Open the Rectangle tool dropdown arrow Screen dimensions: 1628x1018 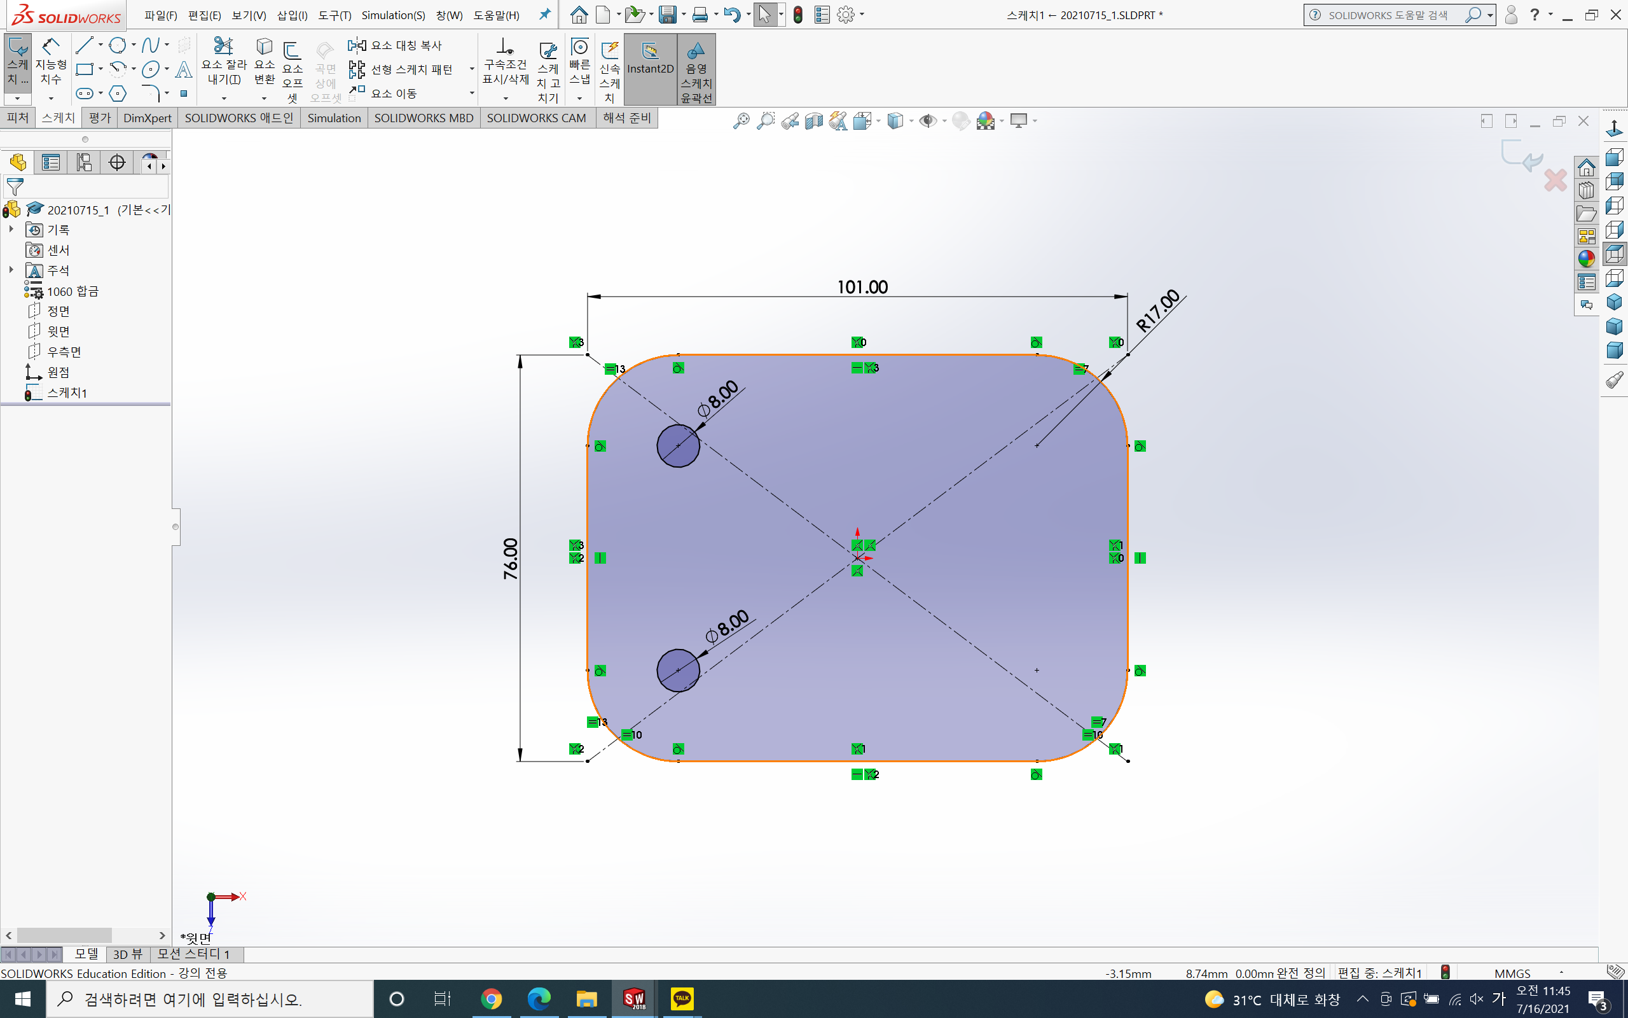click(100, 69)
